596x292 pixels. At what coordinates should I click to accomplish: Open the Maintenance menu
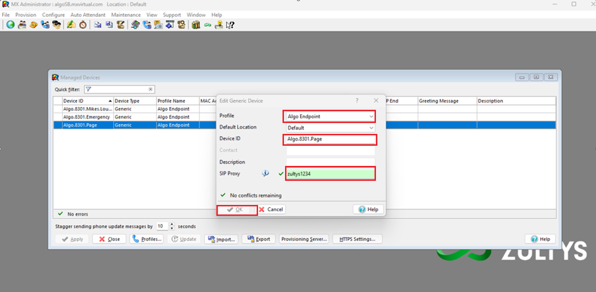[x=126, y=15]
